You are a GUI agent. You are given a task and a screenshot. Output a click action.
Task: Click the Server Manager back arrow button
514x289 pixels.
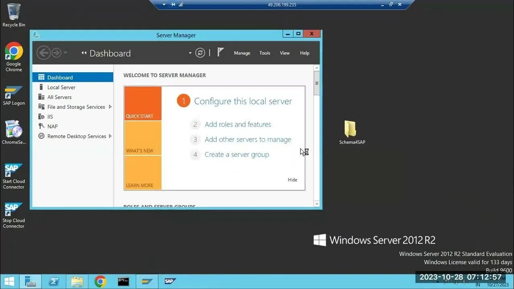click(x=43, y=53)
